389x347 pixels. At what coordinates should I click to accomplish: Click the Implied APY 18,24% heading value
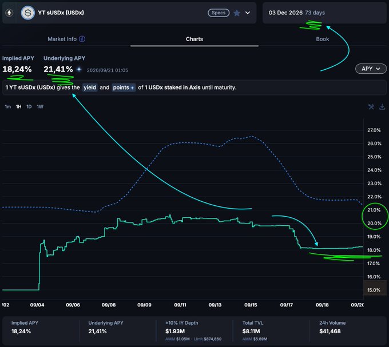point(17,69)
